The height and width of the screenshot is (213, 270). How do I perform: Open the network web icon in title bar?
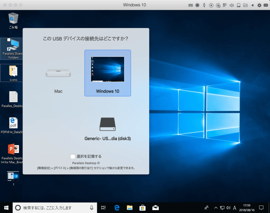[225, 5]
